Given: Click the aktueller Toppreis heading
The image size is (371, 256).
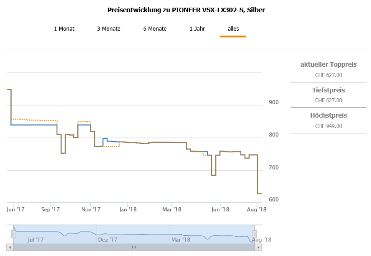Looking at the screenshot, I should pyautogui.click(x=329, y=64).
